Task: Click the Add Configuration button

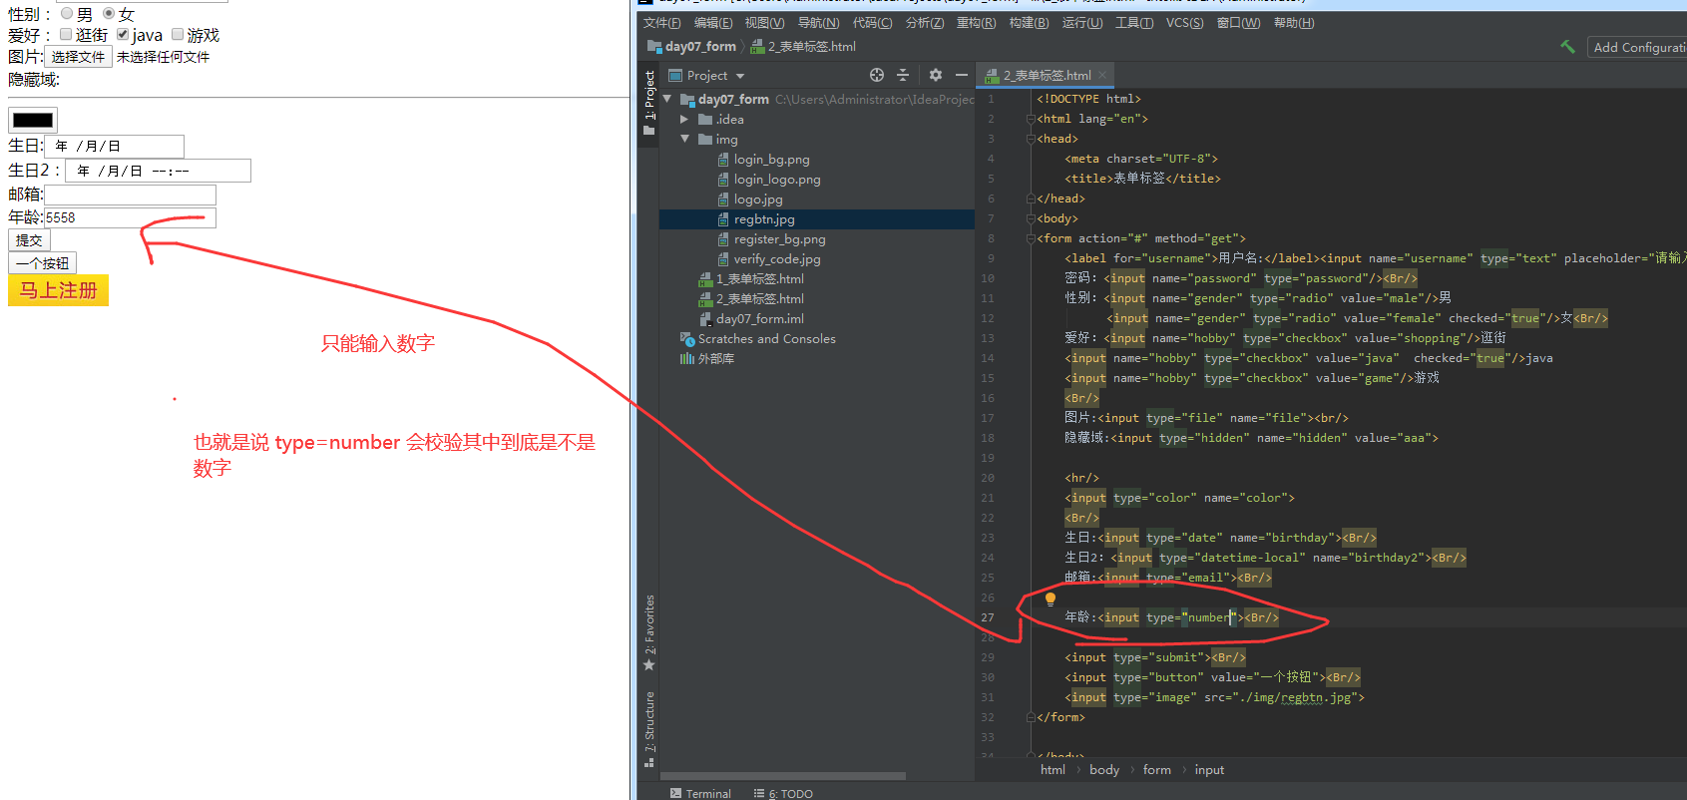Action: click(1638, 47)
